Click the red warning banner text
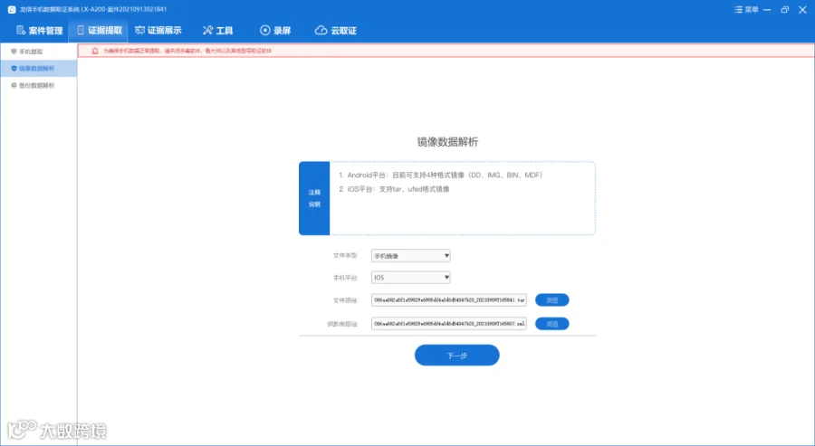This screenshot has width=815, height=446. 187,51
